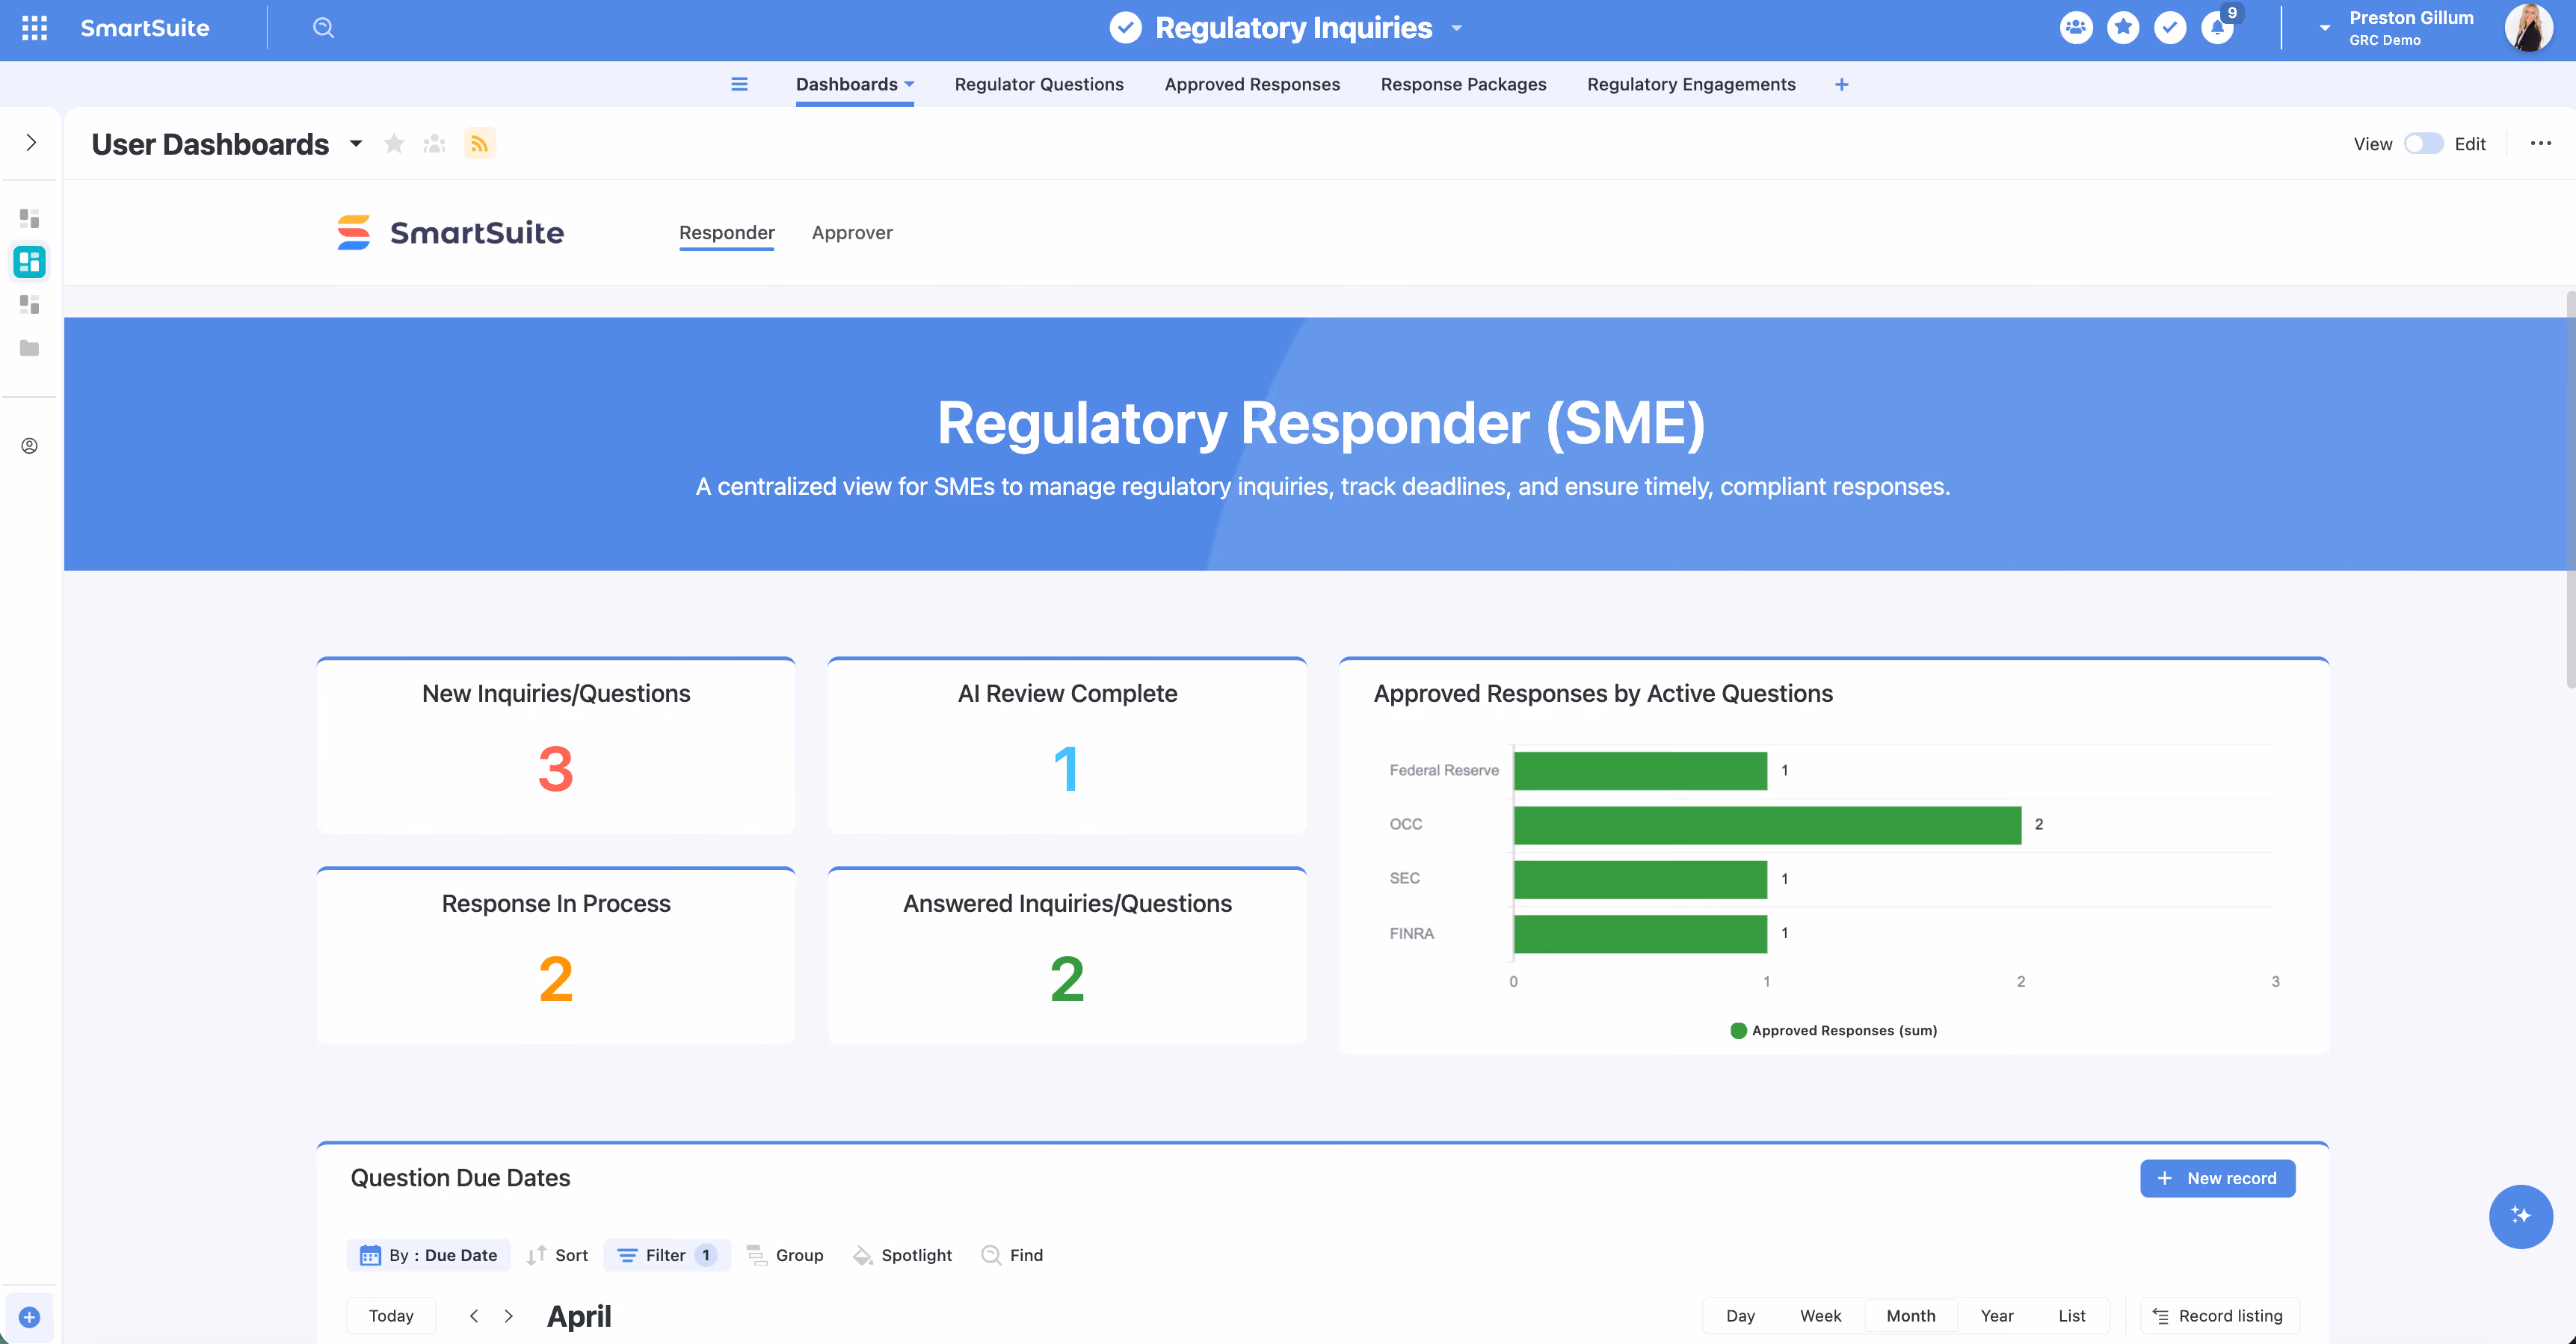Open Filter with 1 active
The height and width of the screenshot is (1344, 2576).
pyautogui.click(x=666, y=1255)
